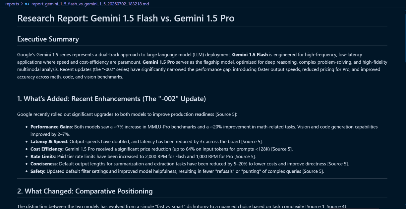Select the Cost Efficiency bullet label

47,149
